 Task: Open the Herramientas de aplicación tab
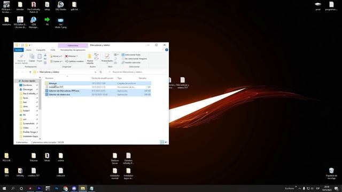coord(73,50)
